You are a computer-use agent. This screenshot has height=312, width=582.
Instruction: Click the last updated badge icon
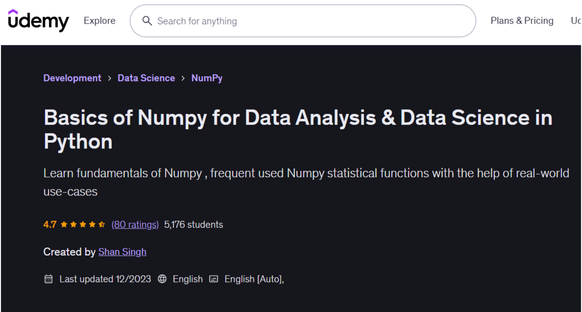coord(48,279)
